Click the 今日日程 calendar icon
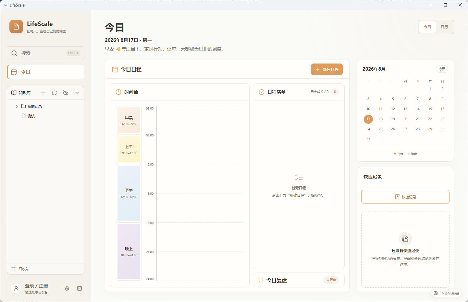Image resolution: width=468 pixels, height=302 pixels. (x=115, y=69)
